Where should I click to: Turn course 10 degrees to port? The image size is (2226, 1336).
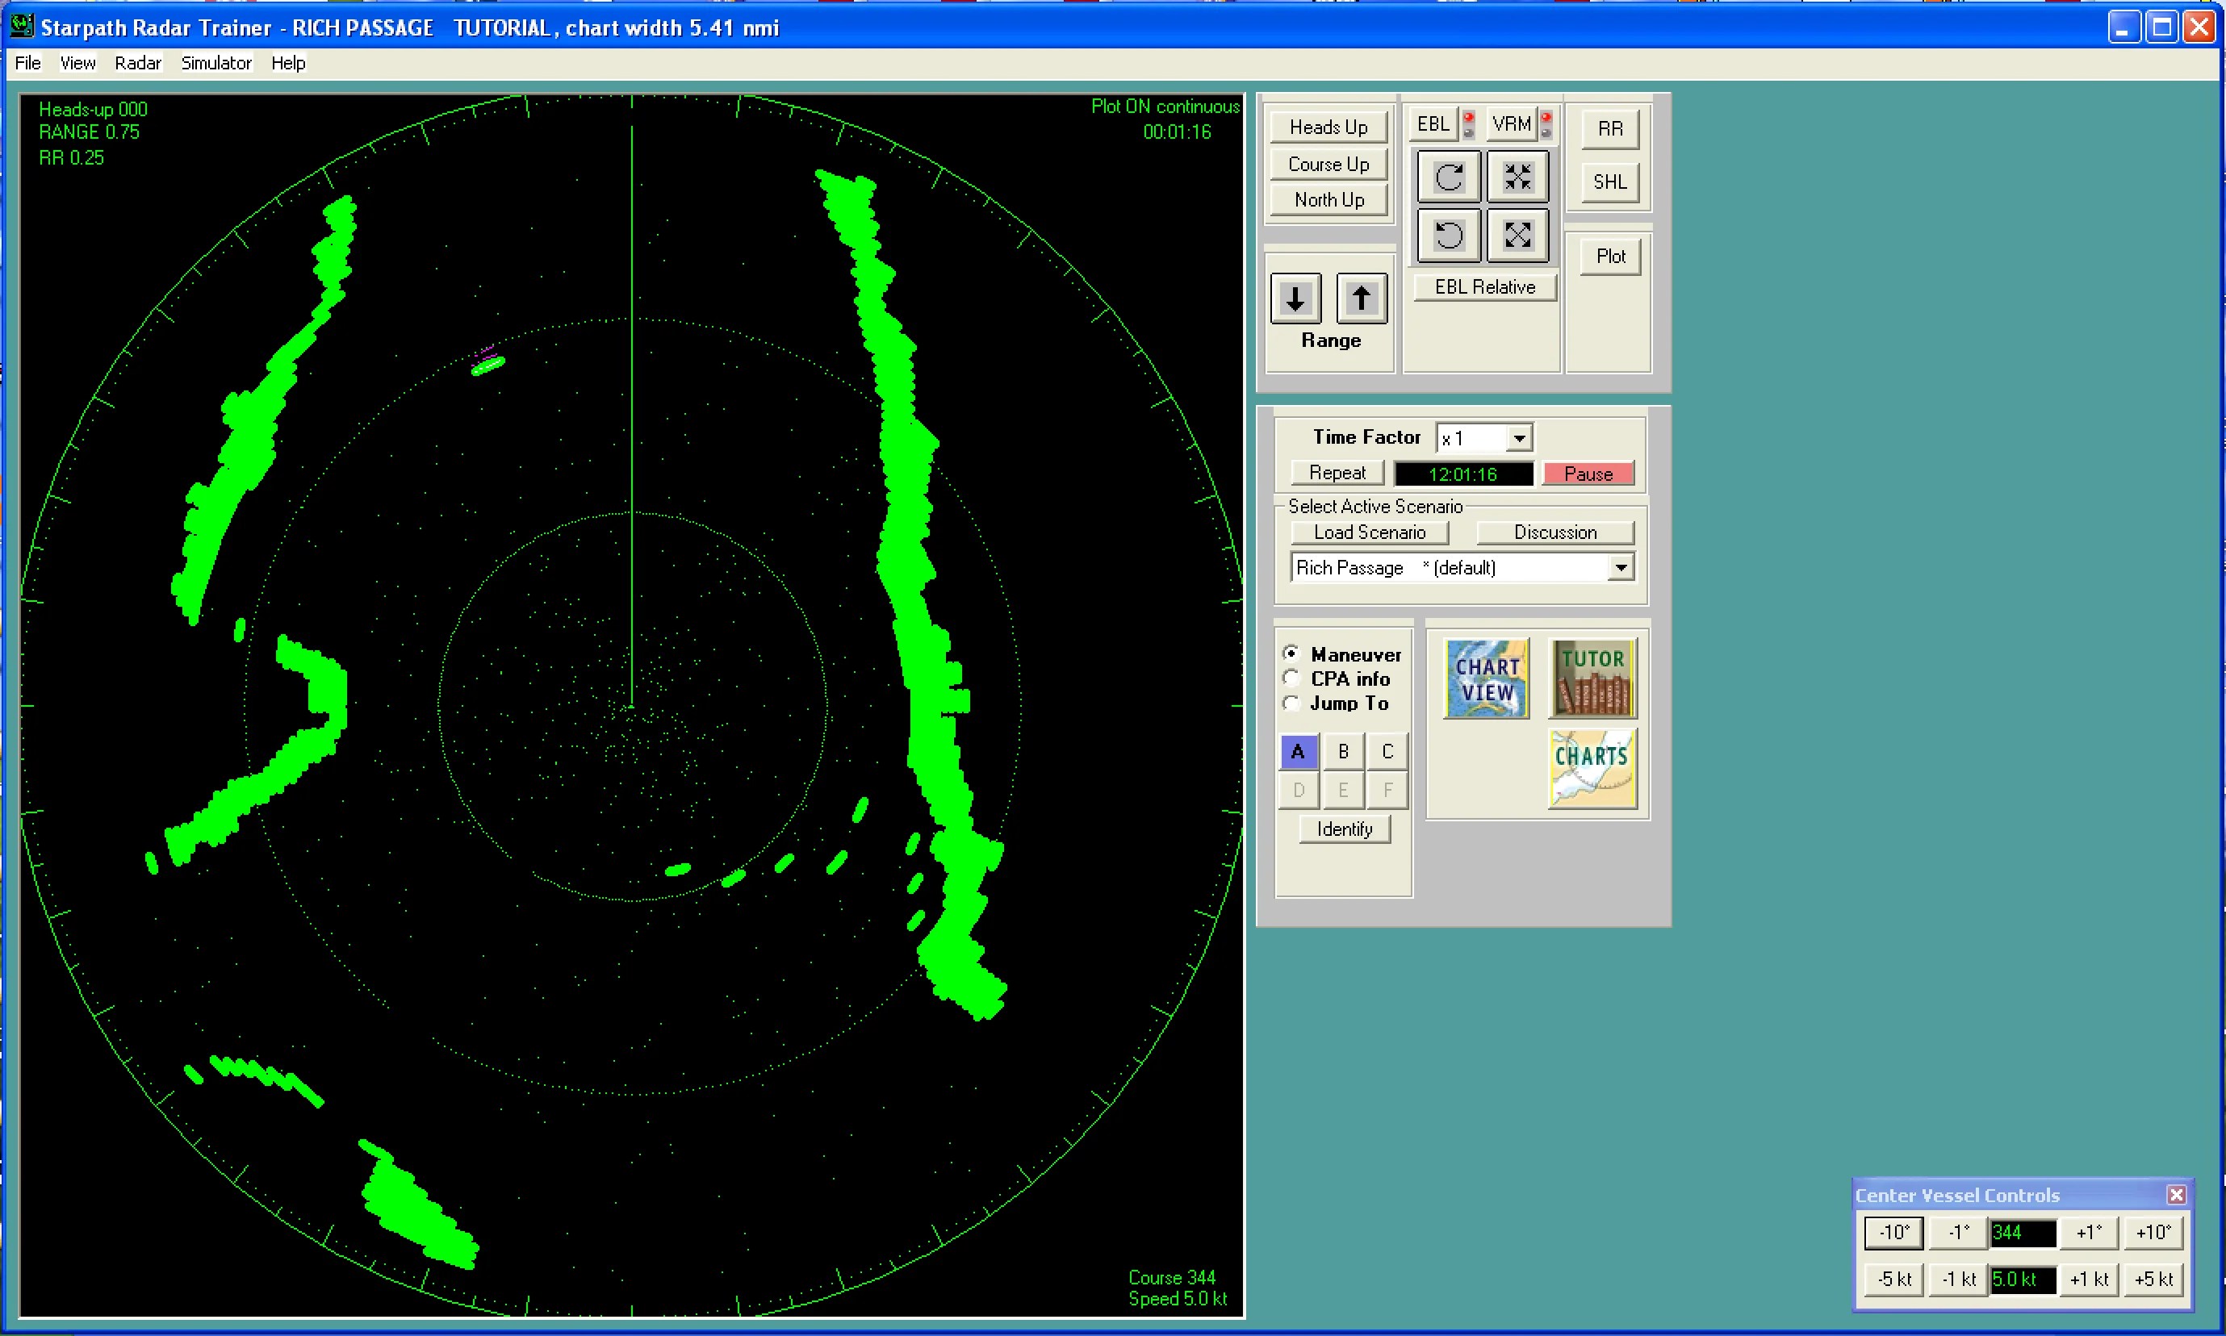[x=1893, y=1233]
